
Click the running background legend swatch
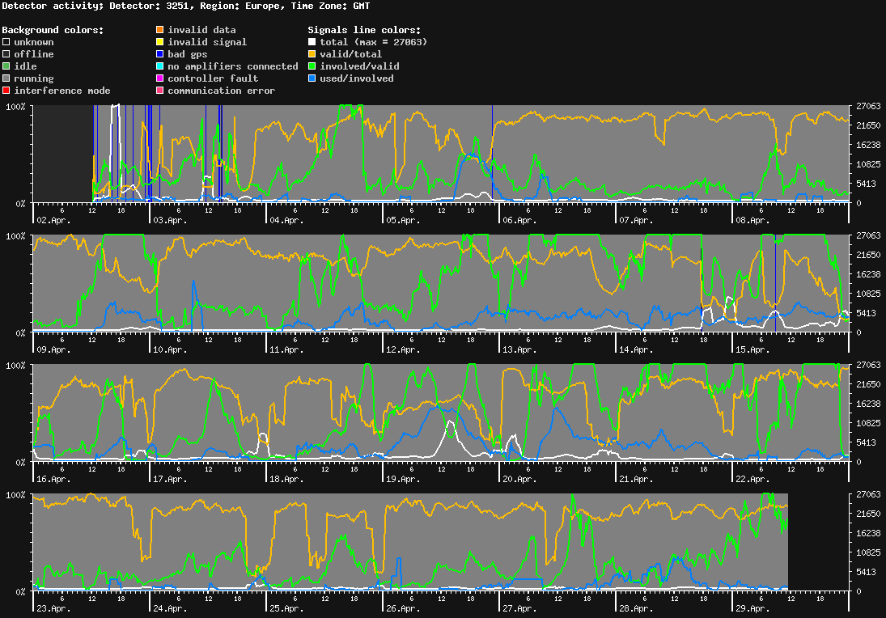[x=6, y=78]
